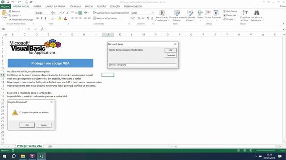
Task: Activate the Pincel de Formatação tool
Action: pos(21,20)
